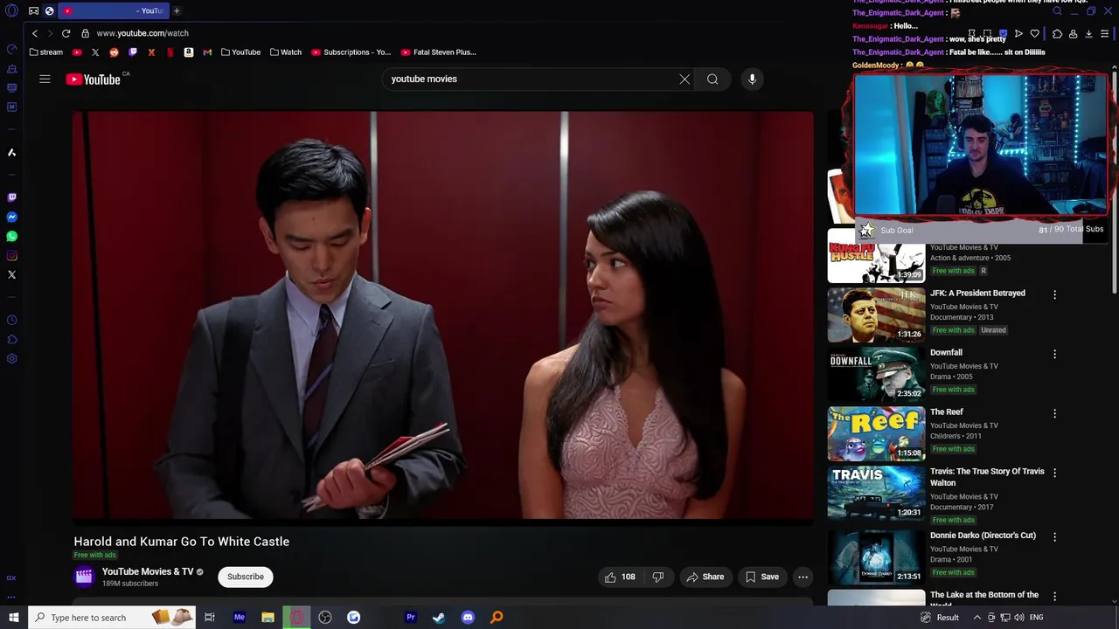The width and height of the screenshot is (1119, 629).
Task: Go back with the back arrow
Action: coord(34,33)
